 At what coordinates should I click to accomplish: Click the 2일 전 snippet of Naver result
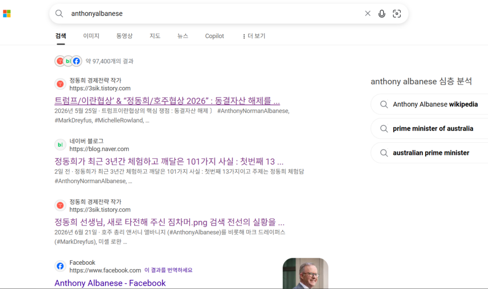click(179, 176)
